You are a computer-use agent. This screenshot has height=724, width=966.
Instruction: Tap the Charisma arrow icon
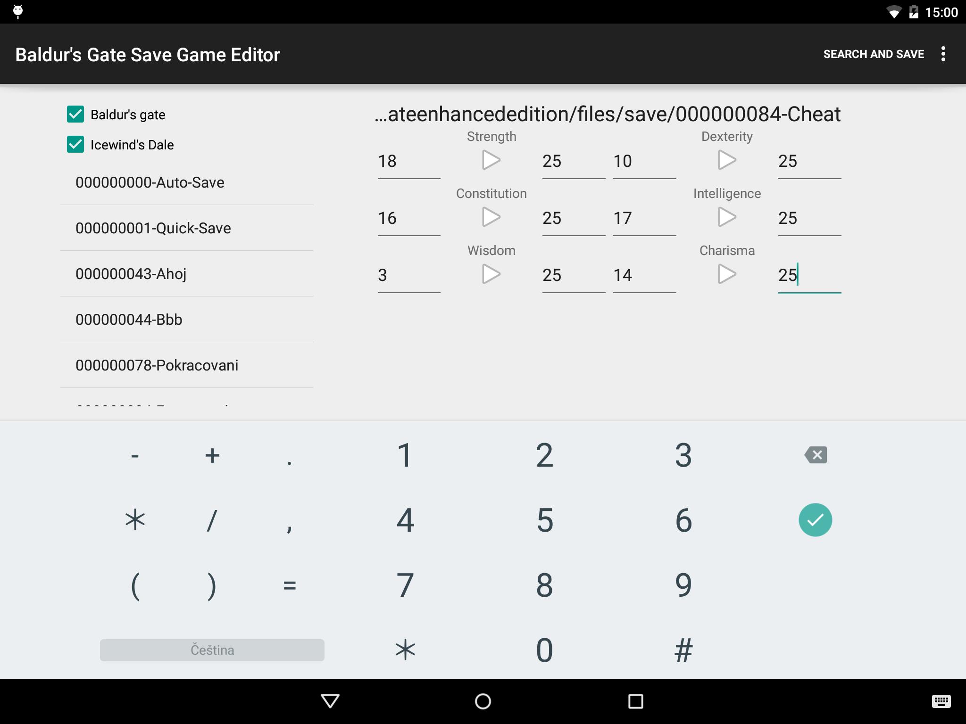pos(727,274)
